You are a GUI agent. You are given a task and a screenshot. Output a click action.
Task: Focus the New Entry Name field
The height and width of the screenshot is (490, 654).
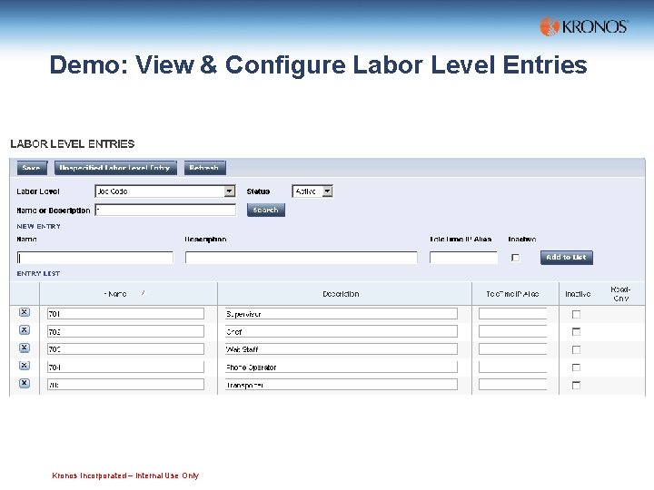(x=95, y=258)
